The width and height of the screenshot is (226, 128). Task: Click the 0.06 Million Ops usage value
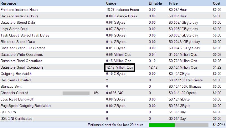(118, 54)
